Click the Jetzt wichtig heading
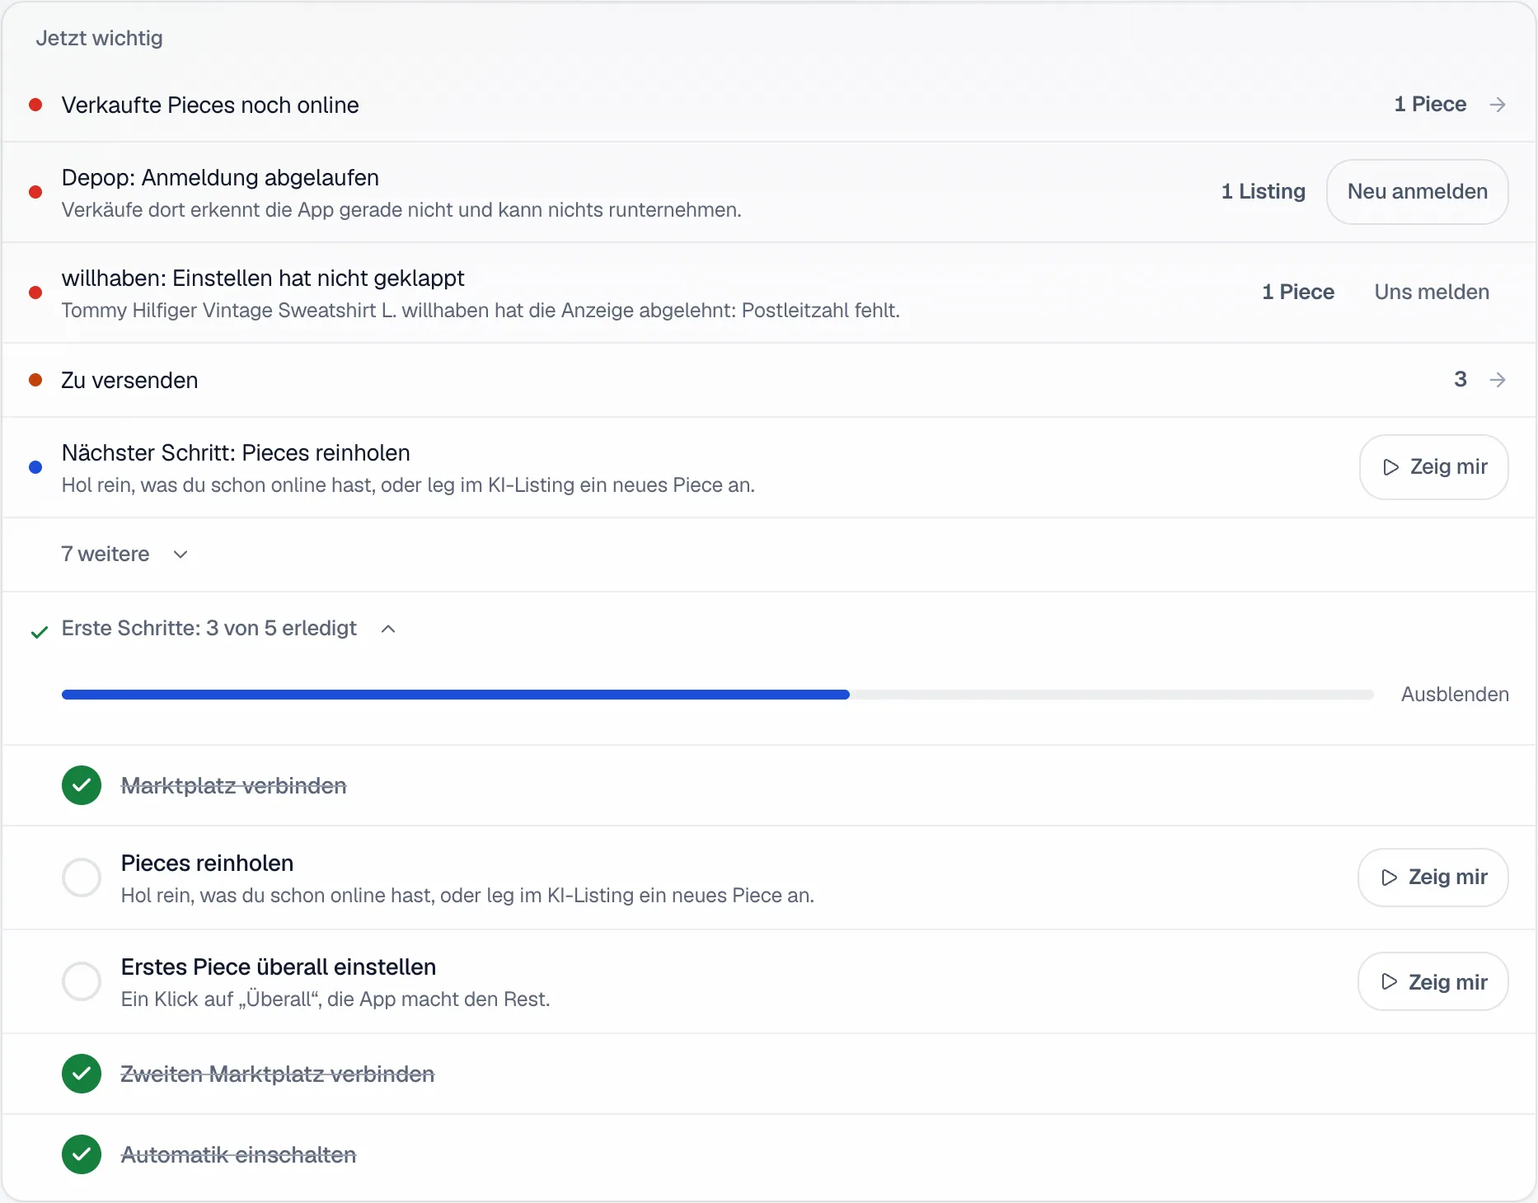This screenshot has height=1203, width=1538. click(x=99, y=39)
